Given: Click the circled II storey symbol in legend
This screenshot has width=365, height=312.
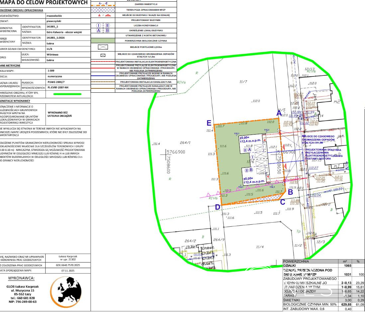Looking at the screenshot, I should [x=107, y=25].
